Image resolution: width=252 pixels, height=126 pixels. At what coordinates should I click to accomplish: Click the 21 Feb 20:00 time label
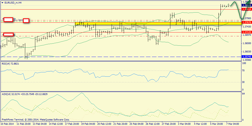120,124
